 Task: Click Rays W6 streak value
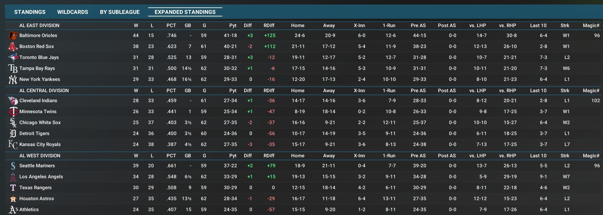point(566,68)
